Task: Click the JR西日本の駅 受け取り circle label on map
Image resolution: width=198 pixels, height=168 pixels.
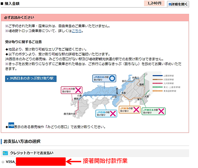Action: (x=104, y=79)
